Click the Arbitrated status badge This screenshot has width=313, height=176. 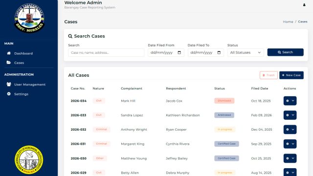(x=224, y=115)
